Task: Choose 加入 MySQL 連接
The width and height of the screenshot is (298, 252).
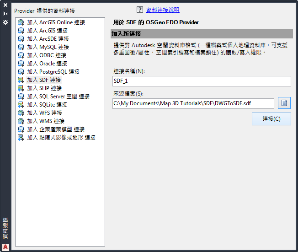Action: coord(48,47)
